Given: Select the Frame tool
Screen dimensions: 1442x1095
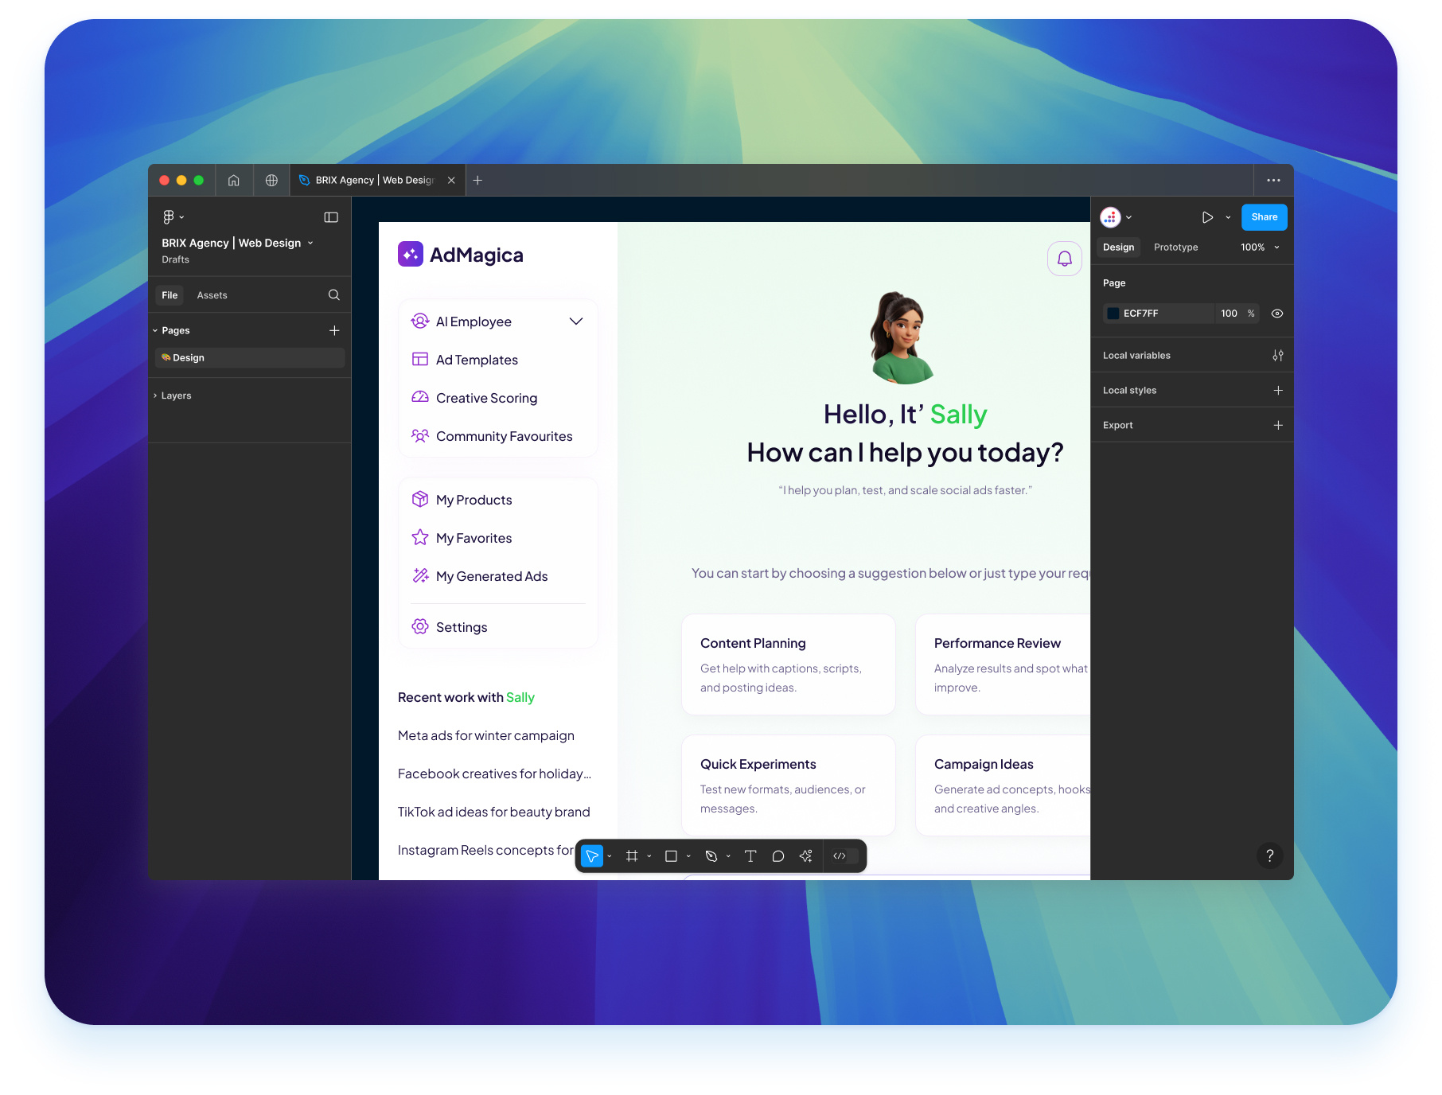Looking at the screenshot, I should point(632,856).
